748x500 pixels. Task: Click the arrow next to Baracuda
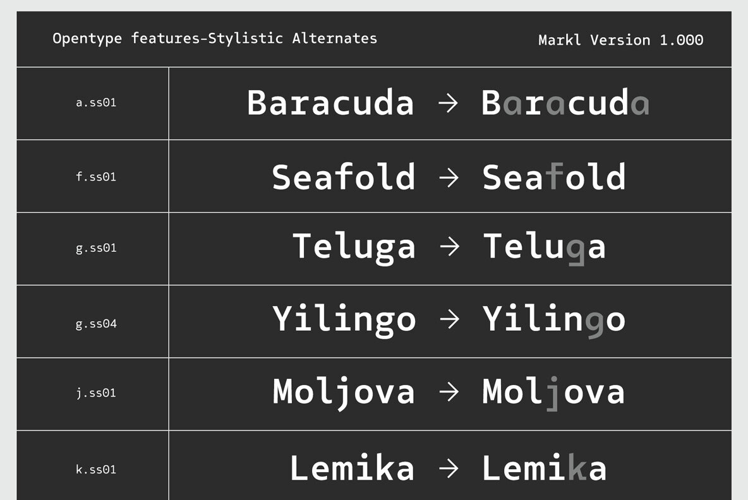click(448, 104)
